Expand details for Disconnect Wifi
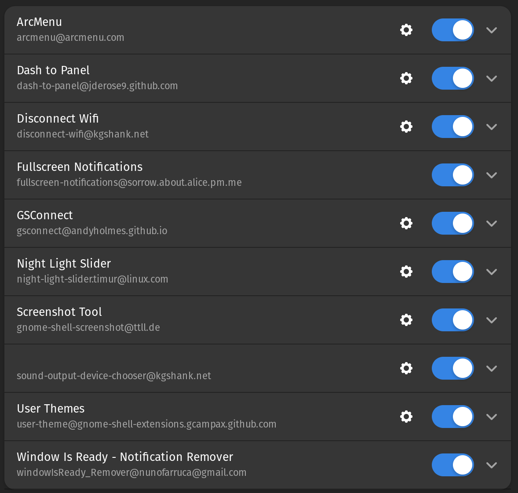The image size is (518, 493). point(492,127)
